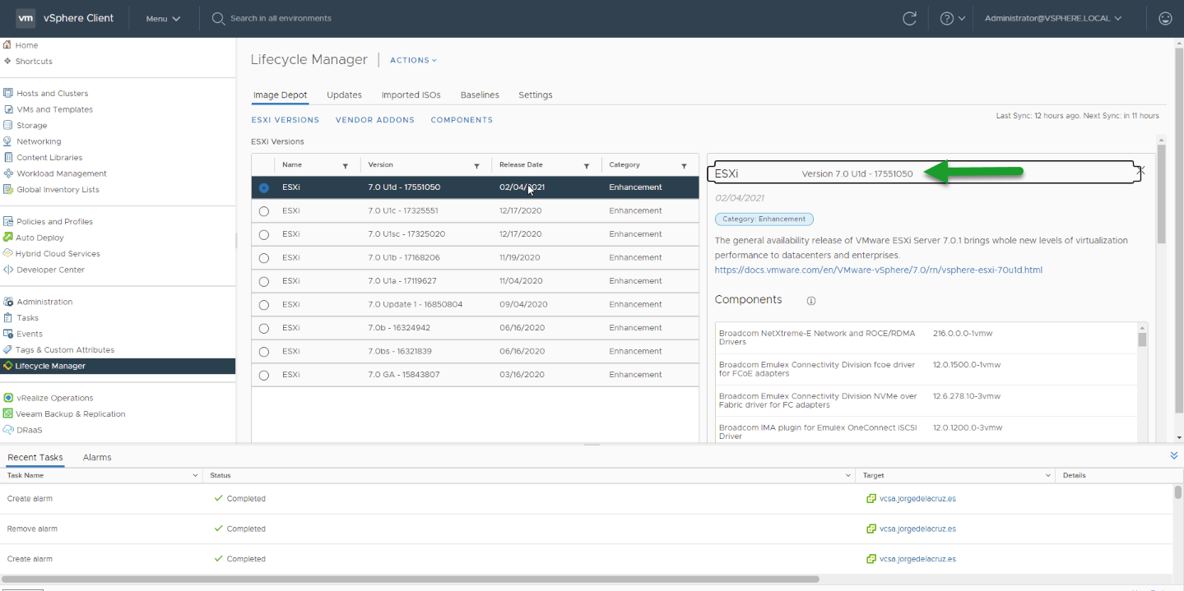Viewport: 1184px width, 591px height.
Task: Open the vsphere-esxi-70u1d release notes link
Action: click(x=879, y=270)
